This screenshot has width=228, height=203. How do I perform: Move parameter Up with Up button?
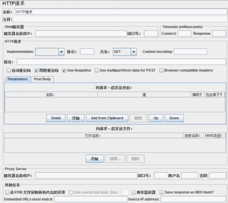pos(156,118)
